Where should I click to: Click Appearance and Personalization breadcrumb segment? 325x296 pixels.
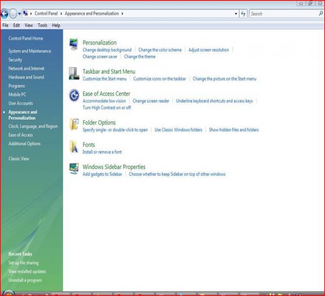[92, 13]
